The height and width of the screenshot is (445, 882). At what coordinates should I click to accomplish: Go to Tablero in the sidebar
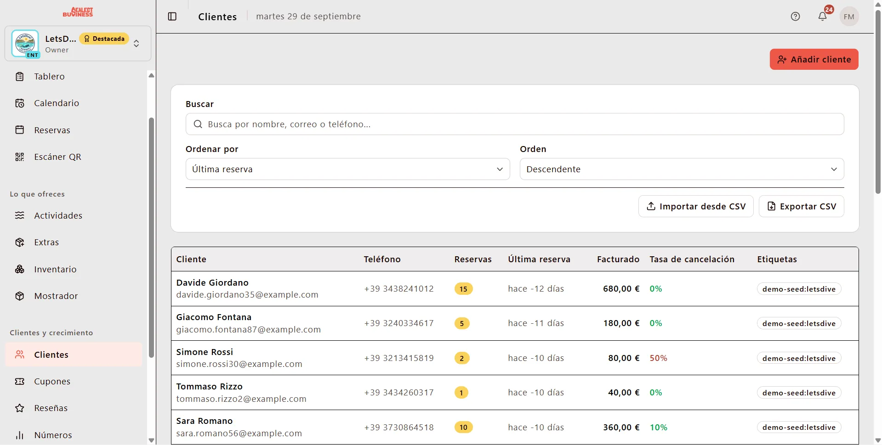click(74, 77)
